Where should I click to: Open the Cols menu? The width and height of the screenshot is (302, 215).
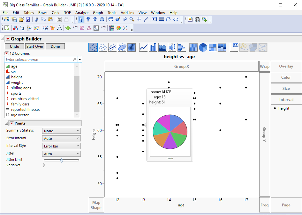click(55, 13)
